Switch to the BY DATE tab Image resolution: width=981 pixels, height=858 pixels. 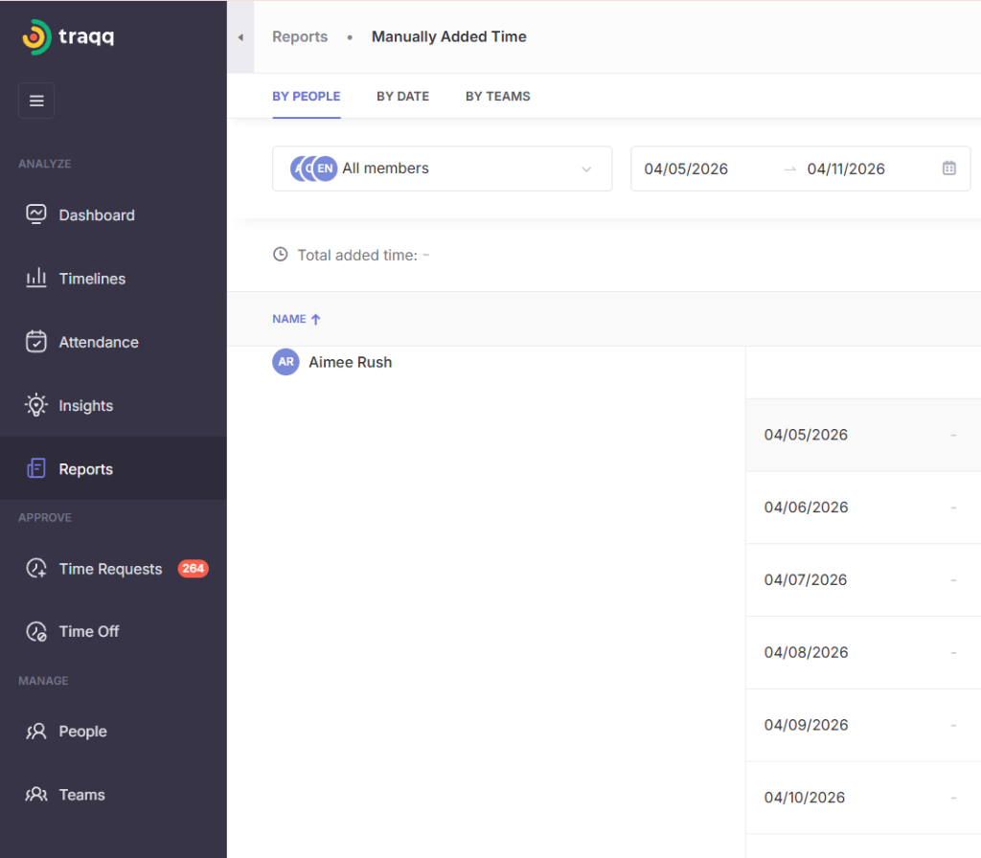[402, 97]
